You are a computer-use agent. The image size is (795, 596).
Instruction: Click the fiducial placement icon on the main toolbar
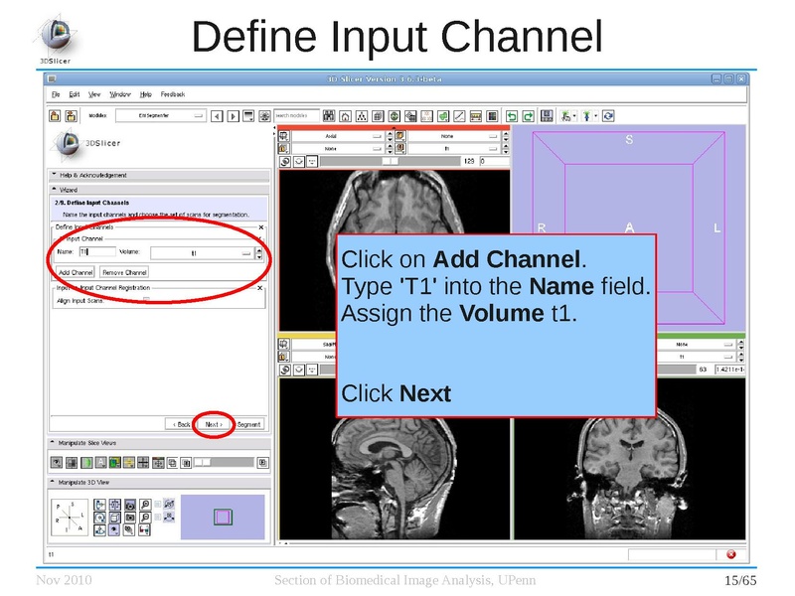(x=588, y=116)
